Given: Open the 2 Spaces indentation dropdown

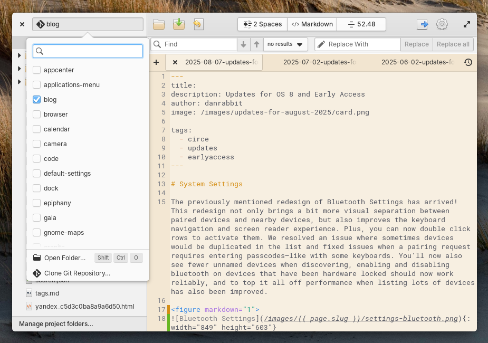Looking at the screenshot, I should pos(262,24).
